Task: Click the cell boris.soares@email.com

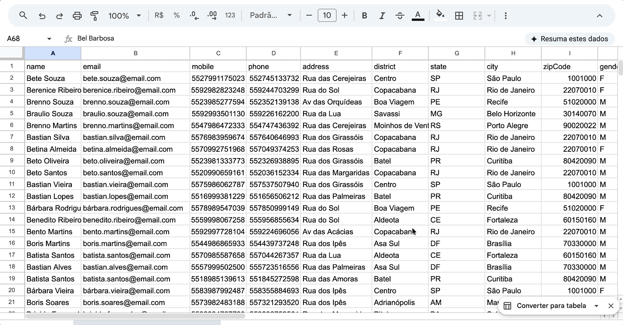Action: 135,302
